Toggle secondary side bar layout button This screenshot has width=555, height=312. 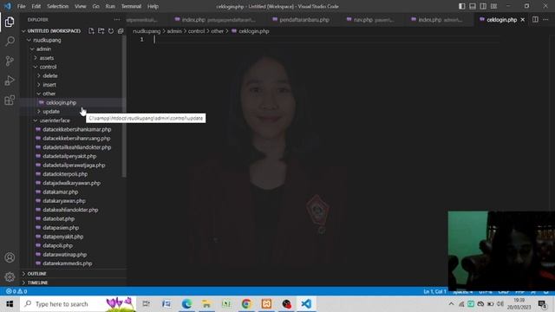tap(483, 6)
